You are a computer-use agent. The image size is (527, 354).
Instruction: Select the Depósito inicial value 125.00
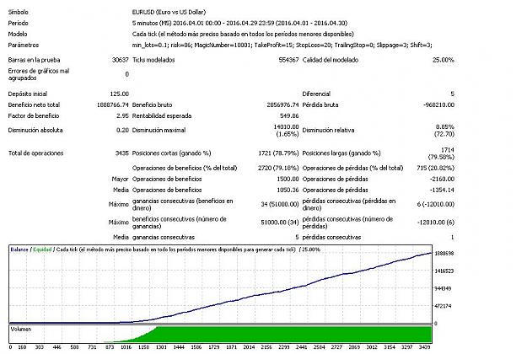click(120, 94)
